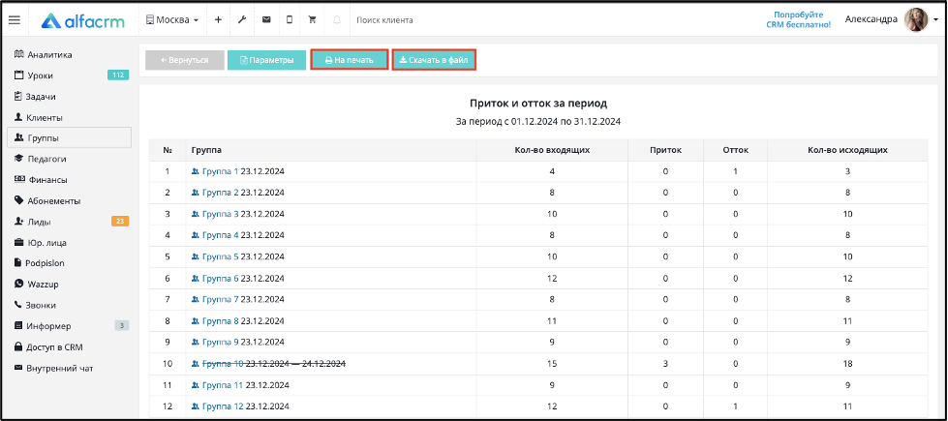This screenshot has height=421, width=948.
Task: Click the На печать print button
Action: [x=349, y=60]
